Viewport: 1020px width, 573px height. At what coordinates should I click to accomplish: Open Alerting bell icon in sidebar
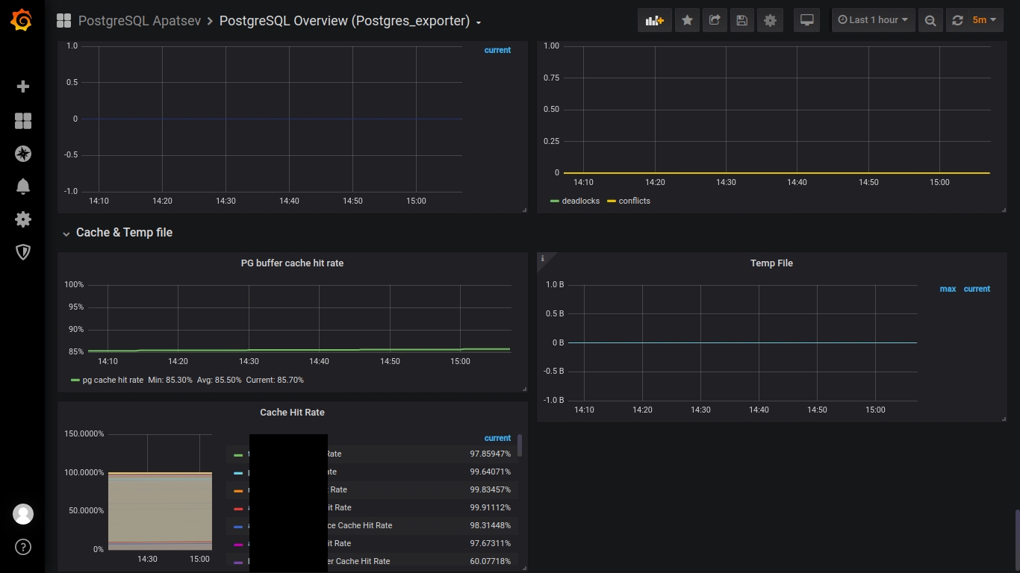(x=23, y=187)
